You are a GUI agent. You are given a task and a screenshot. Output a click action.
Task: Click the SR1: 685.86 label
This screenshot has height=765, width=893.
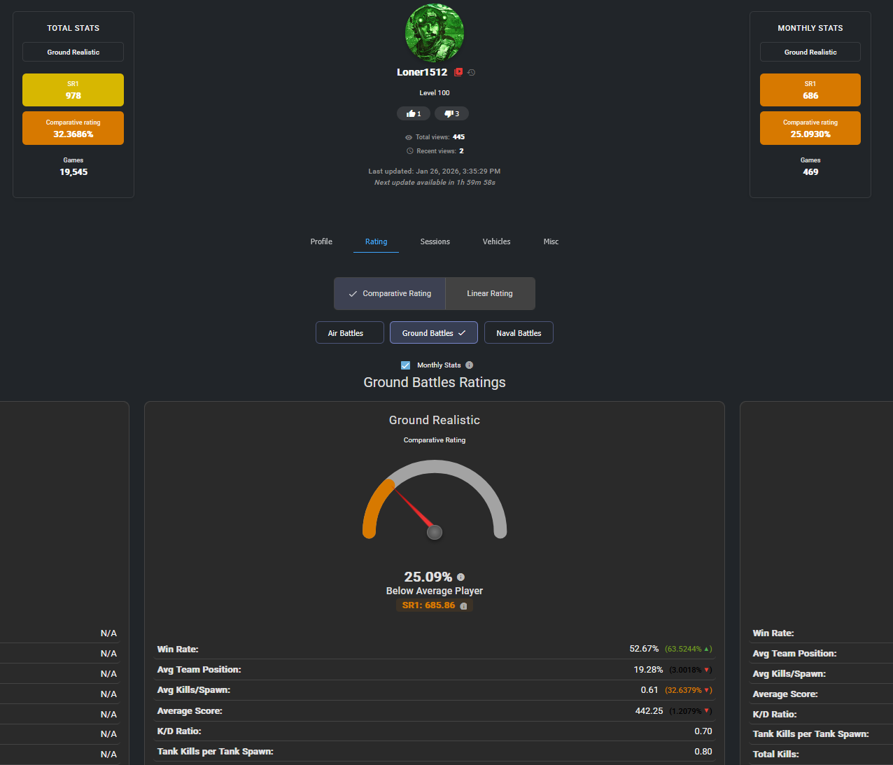pyautogui.click(x=428, y=605)
